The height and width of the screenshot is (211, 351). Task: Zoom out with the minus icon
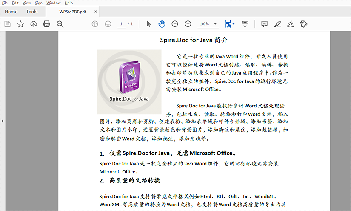175,24
